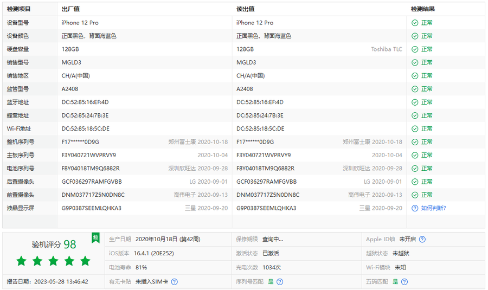Click the help icon next to 未插入SIM卡
Screen dimensions: 488x290
pyautogui.click(x=174, y=282)
